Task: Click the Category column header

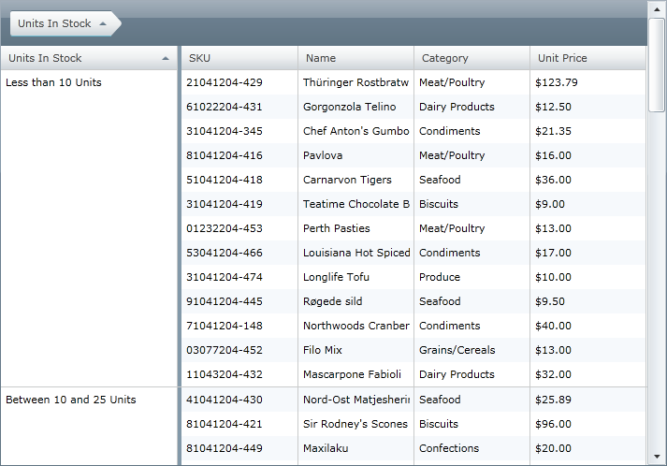Action: click(471, 58)
